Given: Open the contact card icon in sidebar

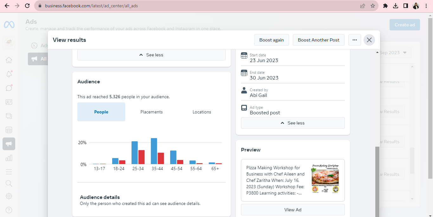Looking at the screenshot, I should point(9,102).
